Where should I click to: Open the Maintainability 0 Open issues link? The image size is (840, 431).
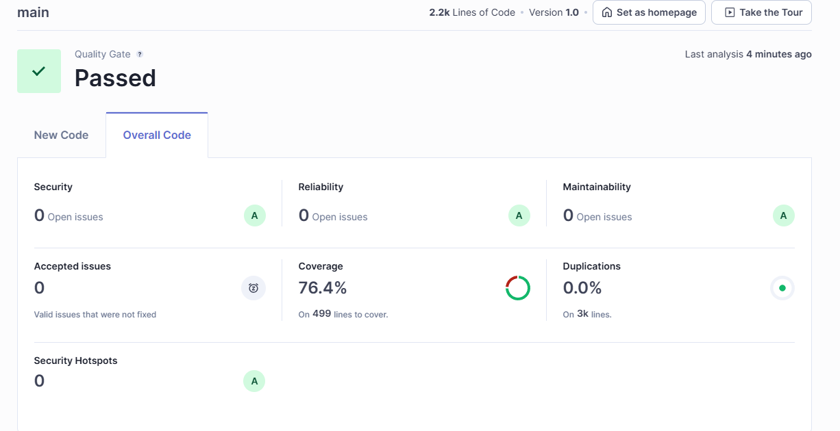(597, 215)
